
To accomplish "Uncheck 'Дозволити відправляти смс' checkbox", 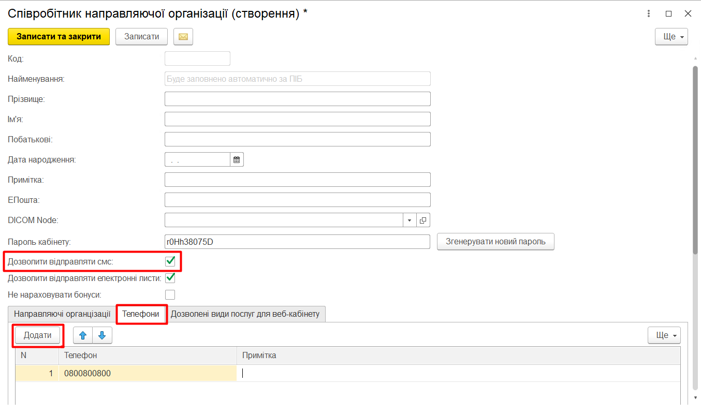I will coord(170,261).
